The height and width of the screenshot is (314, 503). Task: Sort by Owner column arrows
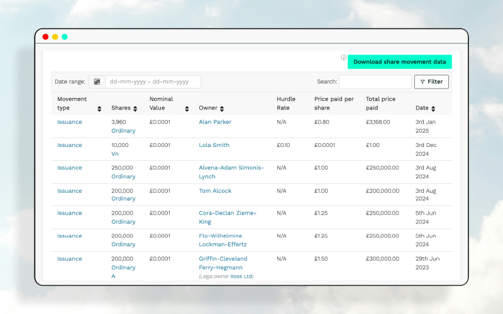point(222,109)
